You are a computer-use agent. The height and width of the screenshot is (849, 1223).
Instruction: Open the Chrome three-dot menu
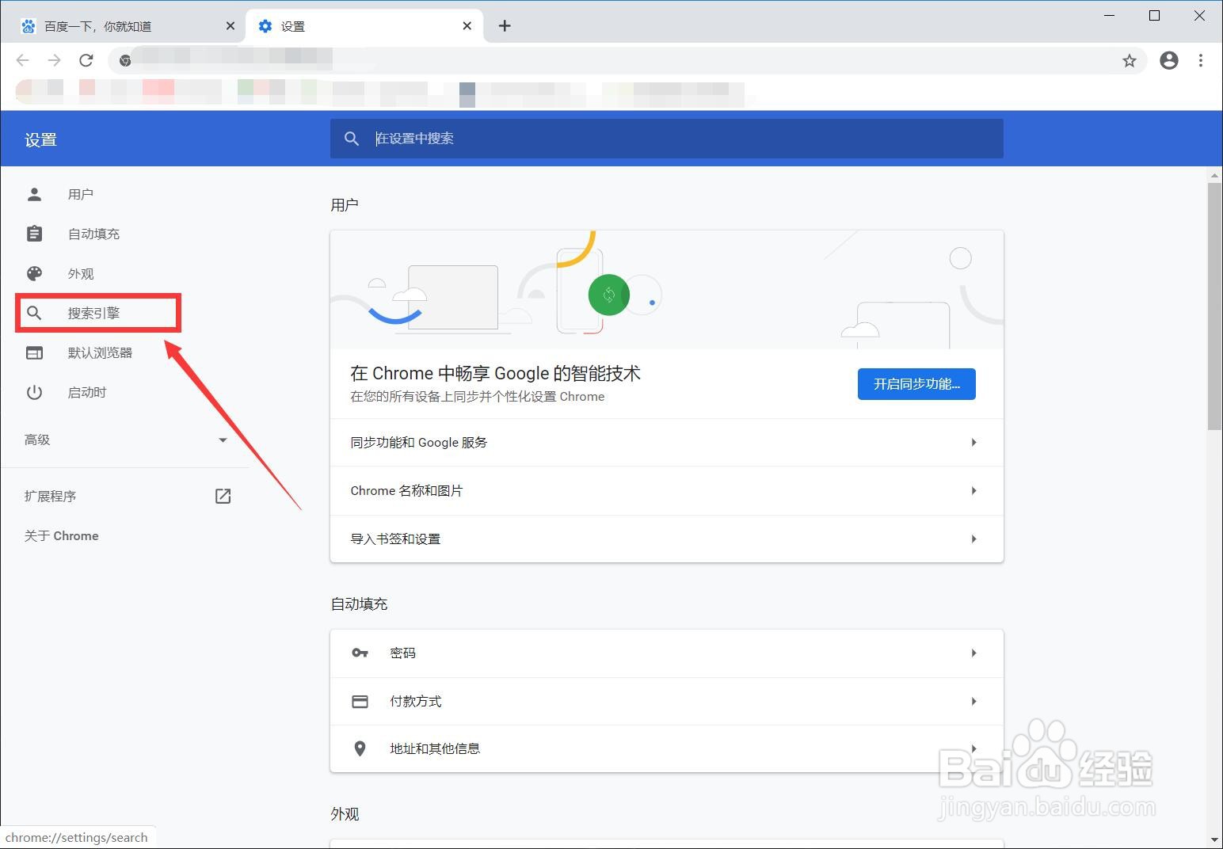pos(1201,60)
